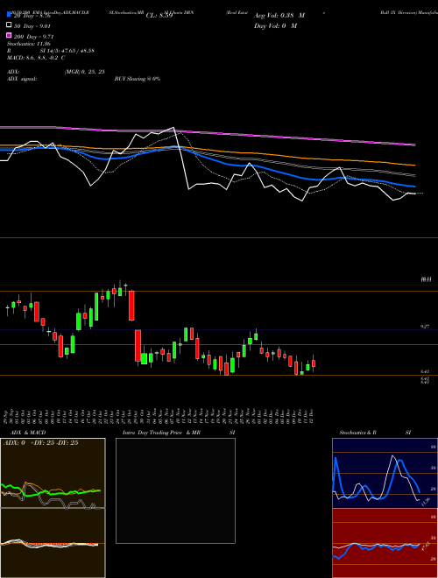The width and height of the screenshot is (438, 578).
Task: Click the 11.36 value label in the Stochastics panel
Action: click(426, 502)
